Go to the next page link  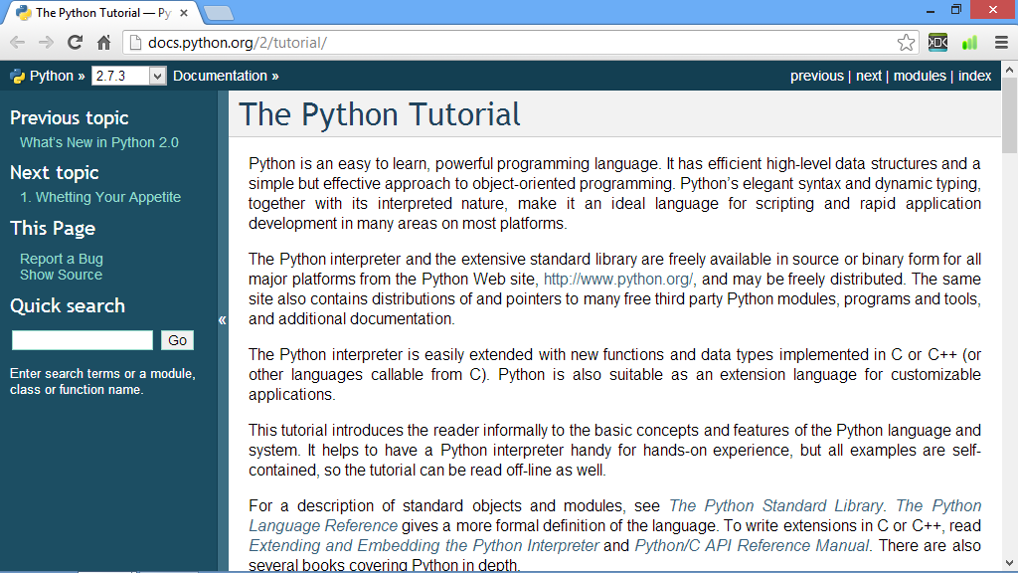869,76
